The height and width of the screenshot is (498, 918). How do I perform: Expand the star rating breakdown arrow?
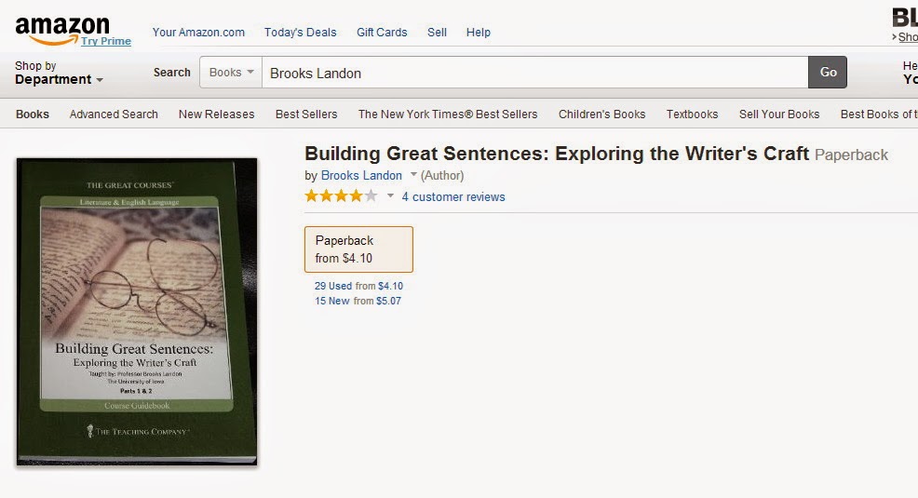(391, 196)
